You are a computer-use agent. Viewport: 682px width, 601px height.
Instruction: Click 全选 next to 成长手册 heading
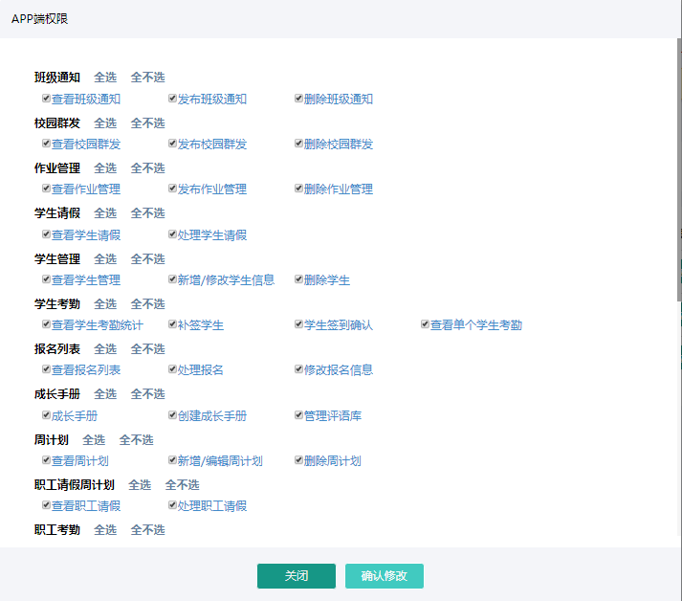[x=105, y=394]
